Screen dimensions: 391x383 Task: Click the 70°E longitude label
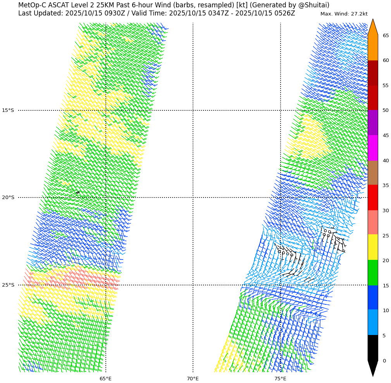pos(193,378)
